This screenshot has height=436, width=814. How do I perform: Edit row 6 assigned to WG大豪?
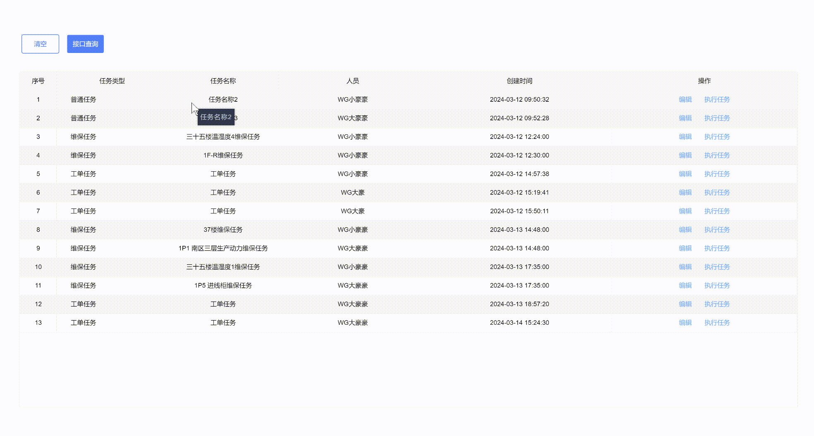click(x=685, y=192)
